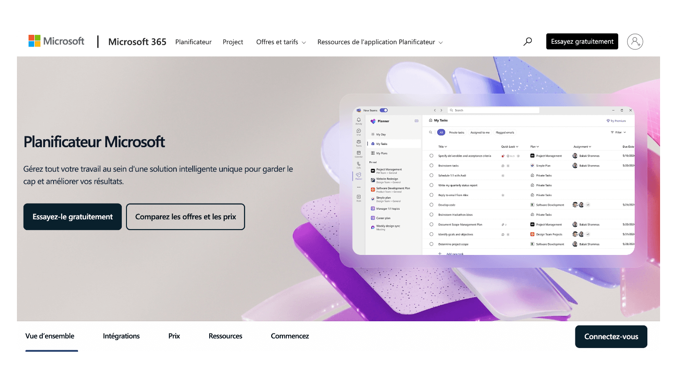
Task: Open Quick Look column dropdown
Action: (x=510, y=147)
